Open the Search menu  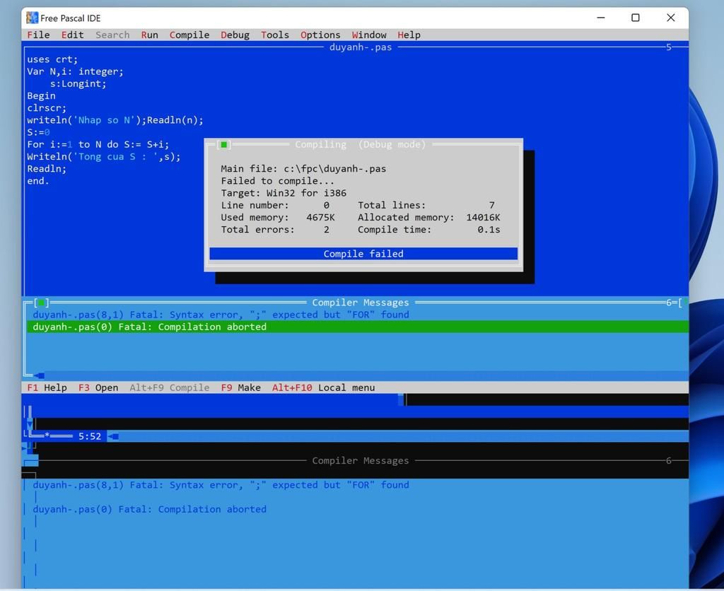tap(112, 35)
